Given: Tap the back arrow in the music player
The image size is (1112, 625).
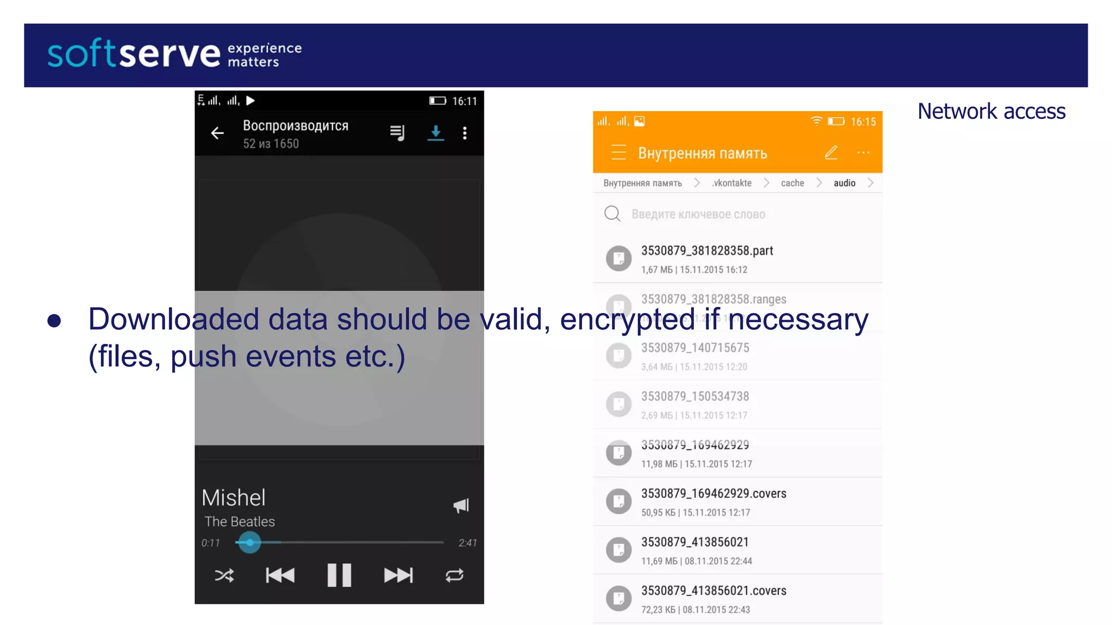Looking at the screenshot, I should [217, 133].
